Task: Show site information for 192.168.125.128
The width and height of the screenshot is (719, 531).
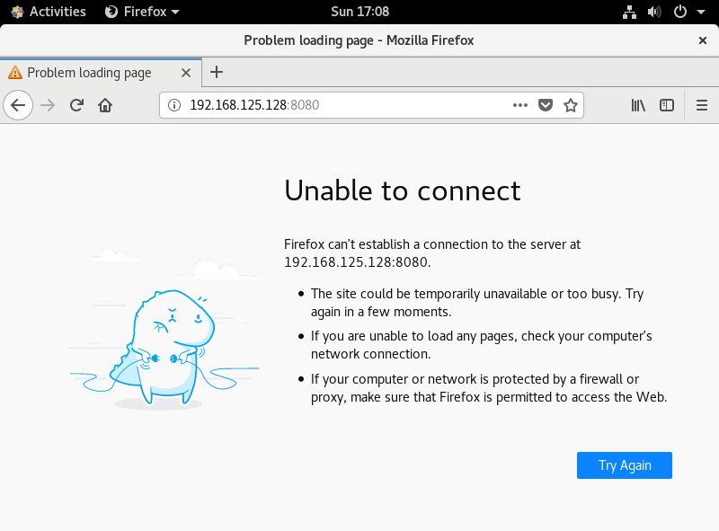Action: (x=173, y=105)
